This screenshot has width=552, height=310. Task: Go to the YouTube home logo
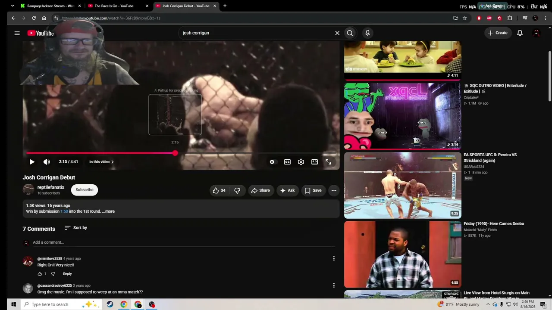tap(41, 33)
